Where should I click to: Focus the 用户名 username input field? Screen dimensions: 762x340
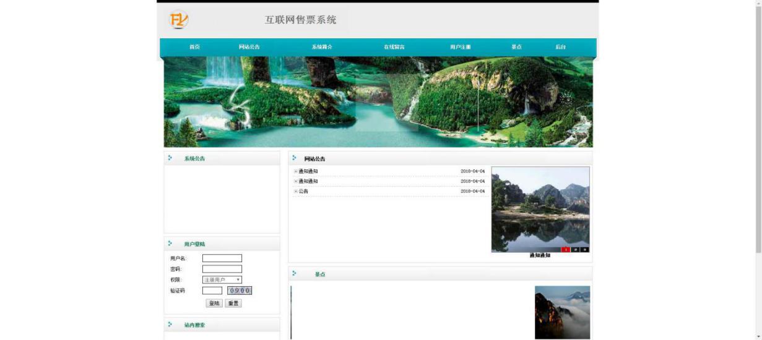(x=222, y=258)
